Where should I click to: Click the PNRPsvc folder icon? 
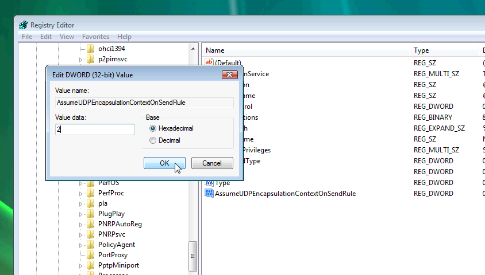[90, 234]
